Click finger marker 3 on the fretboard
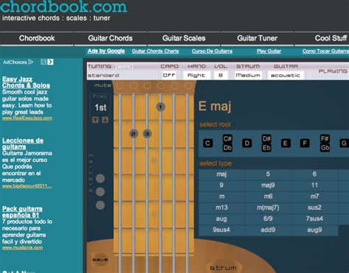The image size is (349, 273). pyautogui.click(x=147, y=134)
